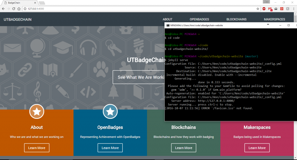Viewport: 297px width, 160px height.
Task: Click the browser back arrow
Action: [3, 9]
